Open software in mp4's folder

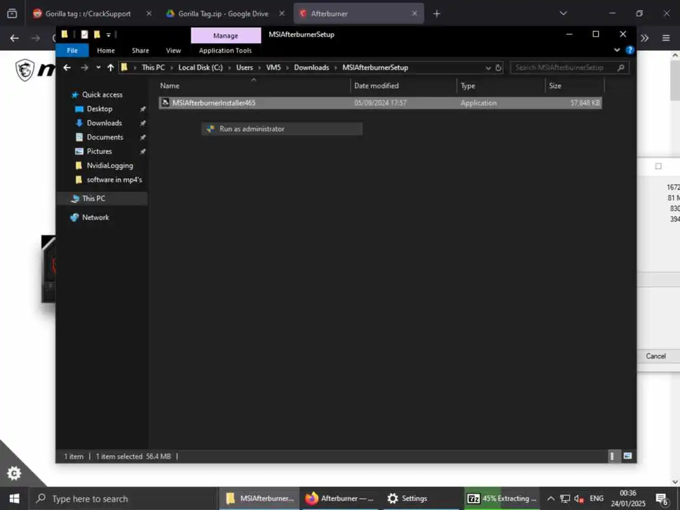[114, 179]
